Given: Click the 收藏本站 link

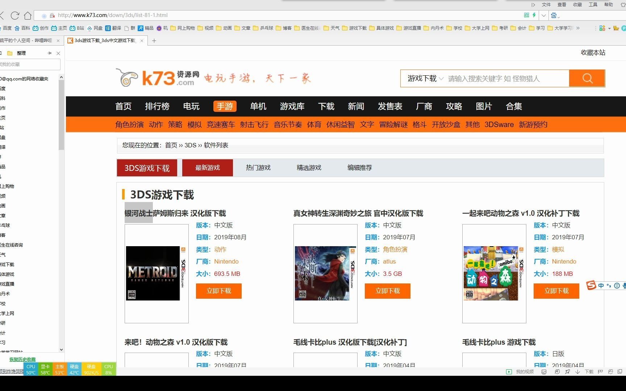Looking at the screenshot, I should (593, 52).
